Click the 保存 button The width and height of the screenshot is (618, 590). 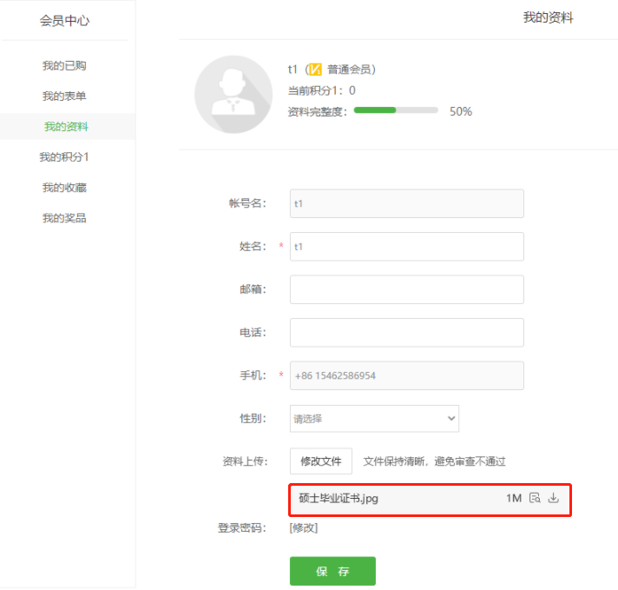[332, 571]
